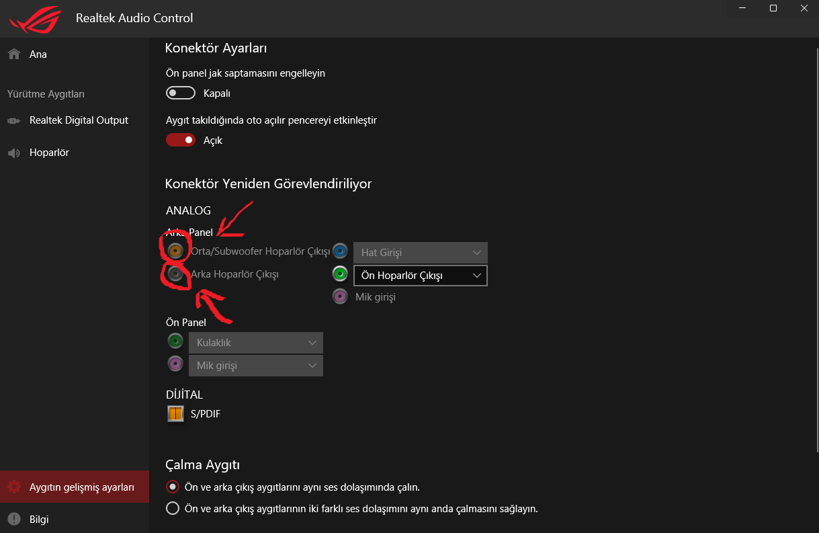The width and height of the screenshot is (819, 533).
Task: Click the pink front panel mic jack icon
Action: point(175,364)
